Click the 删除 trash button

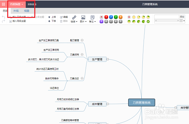coord(64,21)
